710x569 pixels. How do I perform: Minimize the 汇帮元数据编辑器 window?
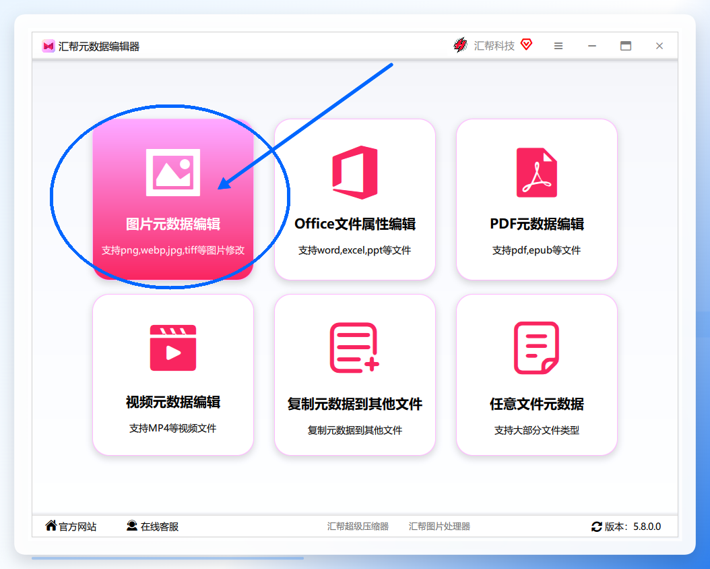pyautogui.click(x=592, y=46)
